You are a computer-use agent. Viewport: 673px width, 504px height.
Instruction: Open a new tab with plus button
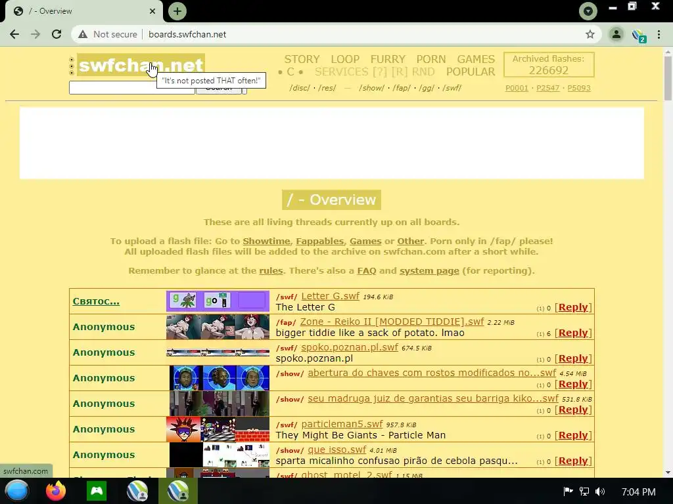(x=177, y=11)
